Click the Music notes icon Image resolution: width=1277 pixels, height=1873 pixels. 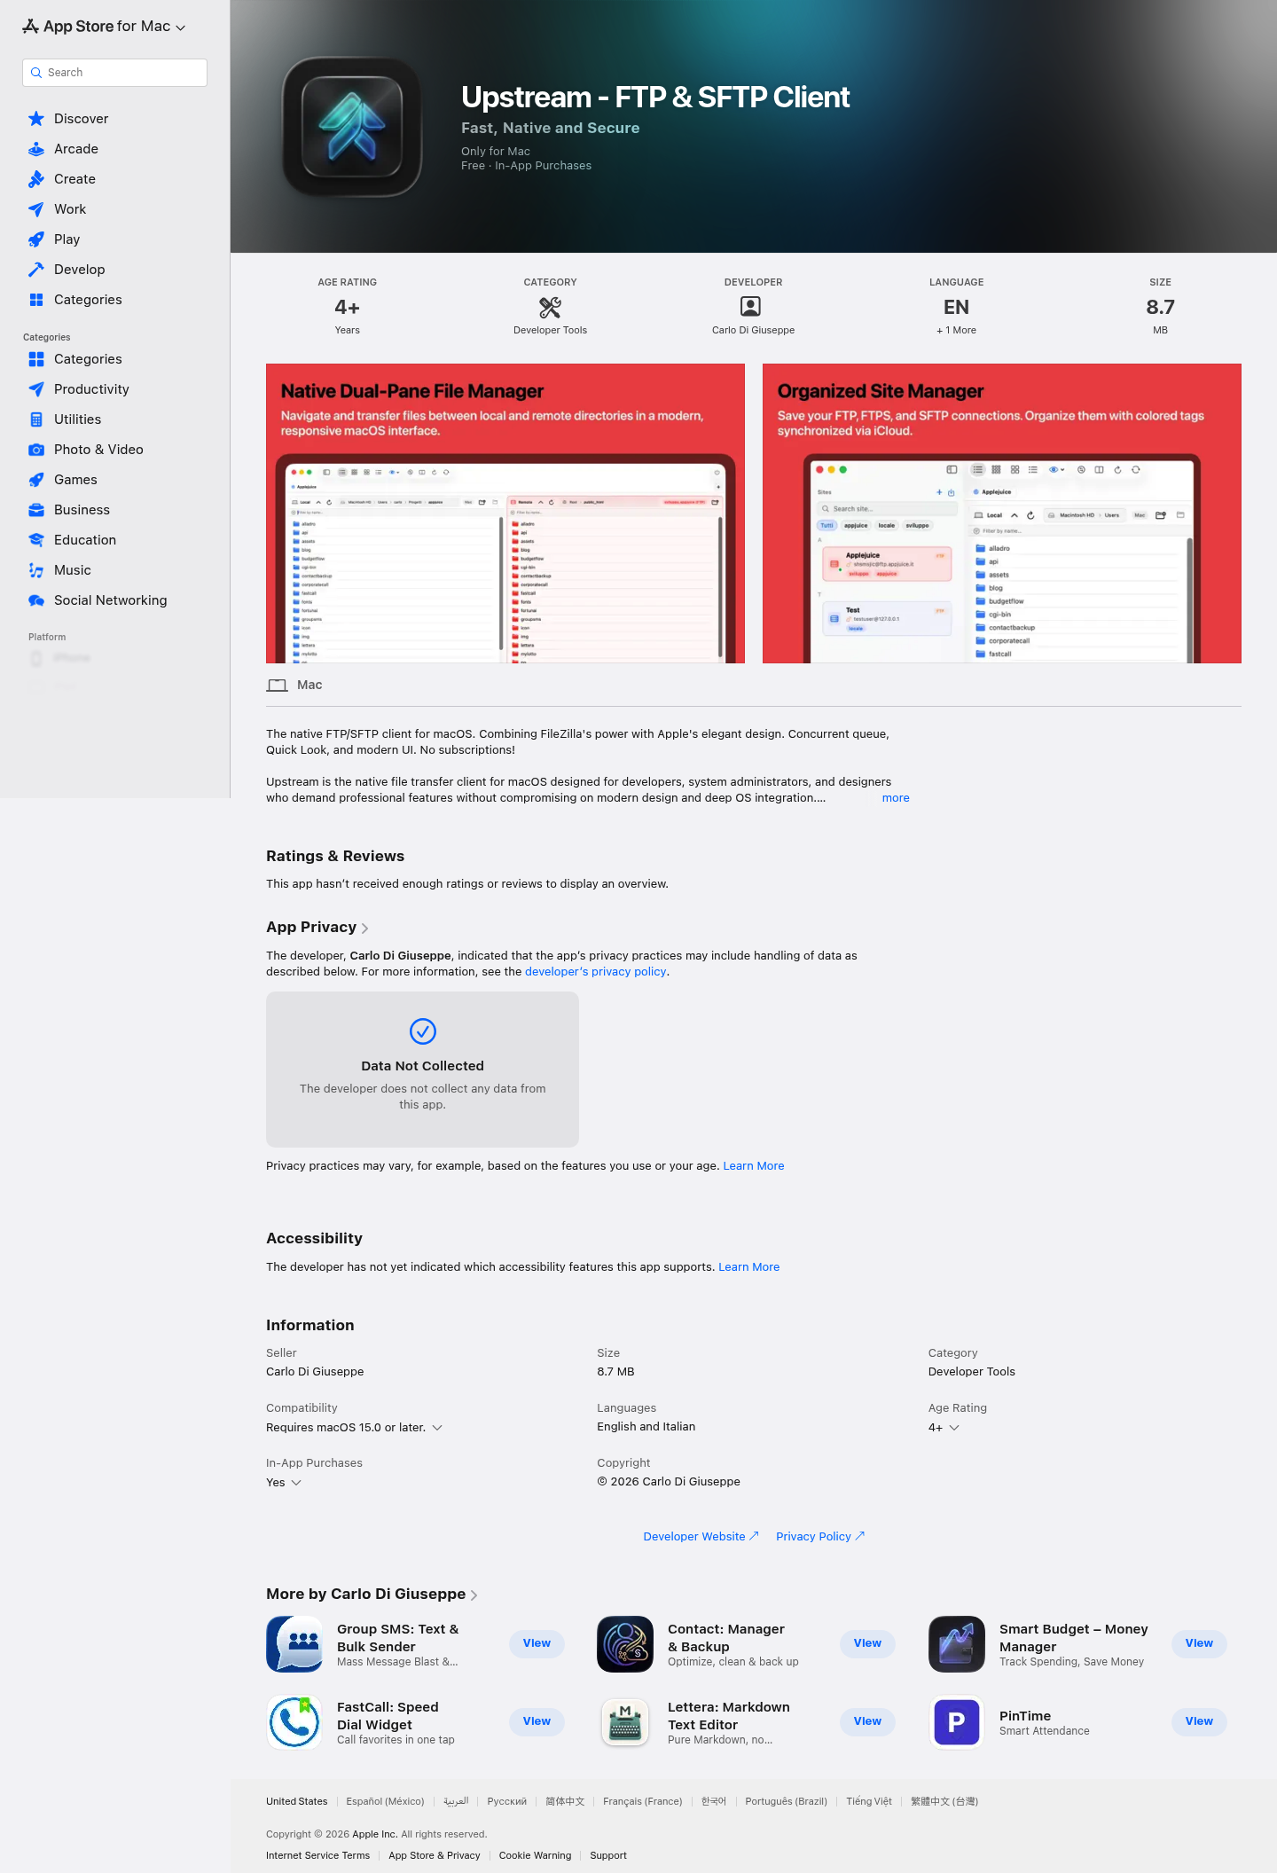click(x=36, y=570)
